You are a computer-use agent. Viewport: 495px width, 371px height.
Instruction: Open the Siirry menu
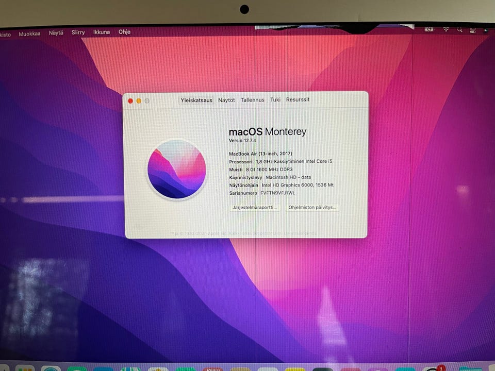coord(78,32)
